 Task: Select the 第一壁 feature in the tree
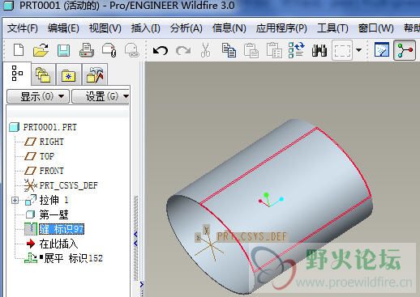click(x=54, y=214)
